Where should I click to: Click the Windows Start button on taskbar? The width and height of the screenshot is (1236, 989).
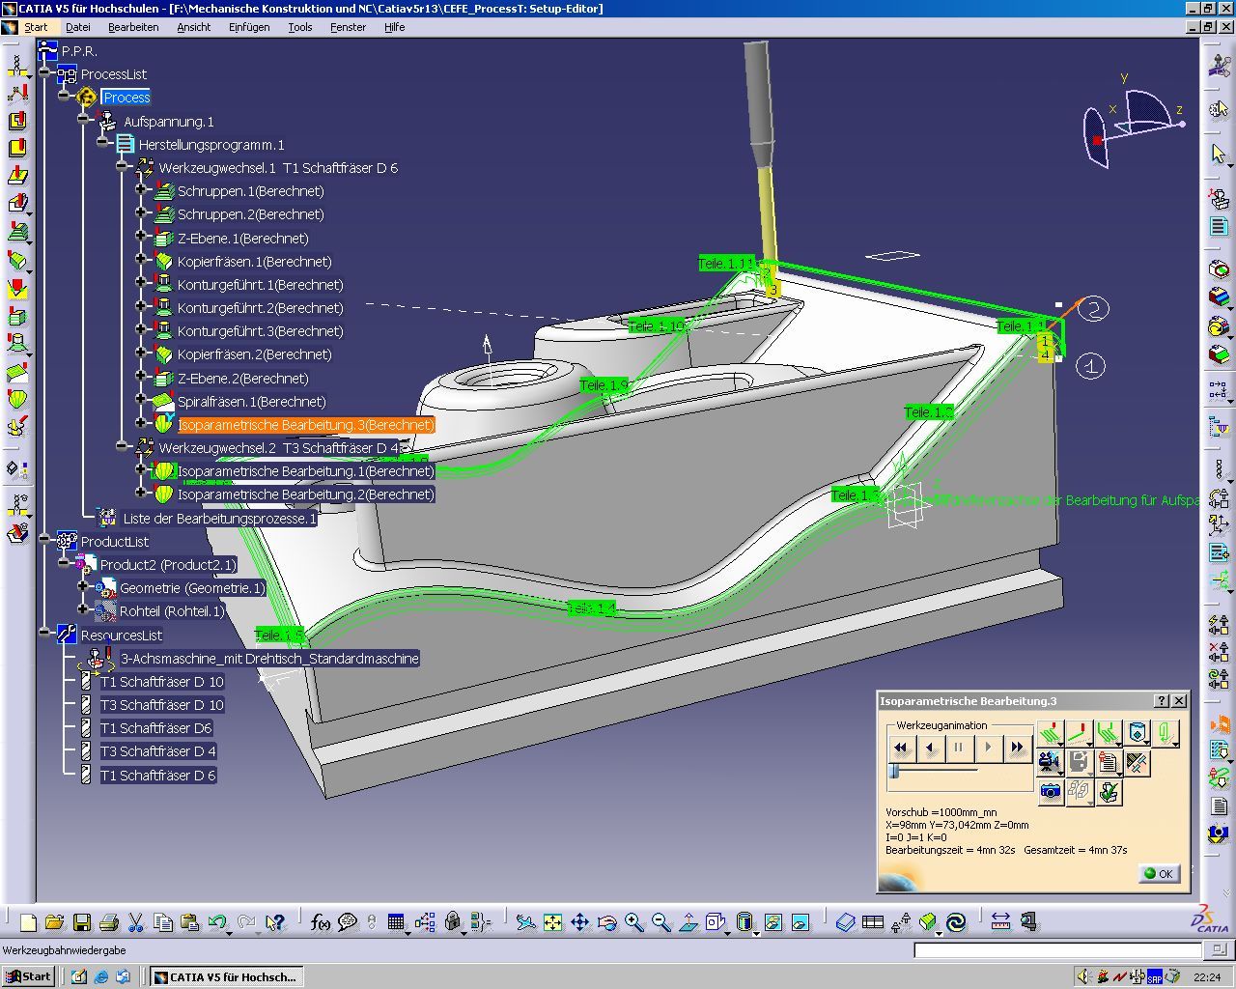[x=28, y=976]
